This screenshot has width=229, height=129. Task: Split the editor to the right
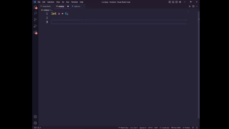tap(193, 6)
